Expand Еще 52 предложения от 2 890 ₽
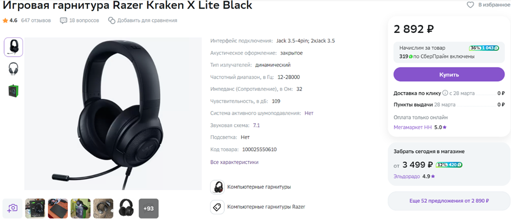Image resolution: width=511 pixels, height=219 pixels. [449, 201]
